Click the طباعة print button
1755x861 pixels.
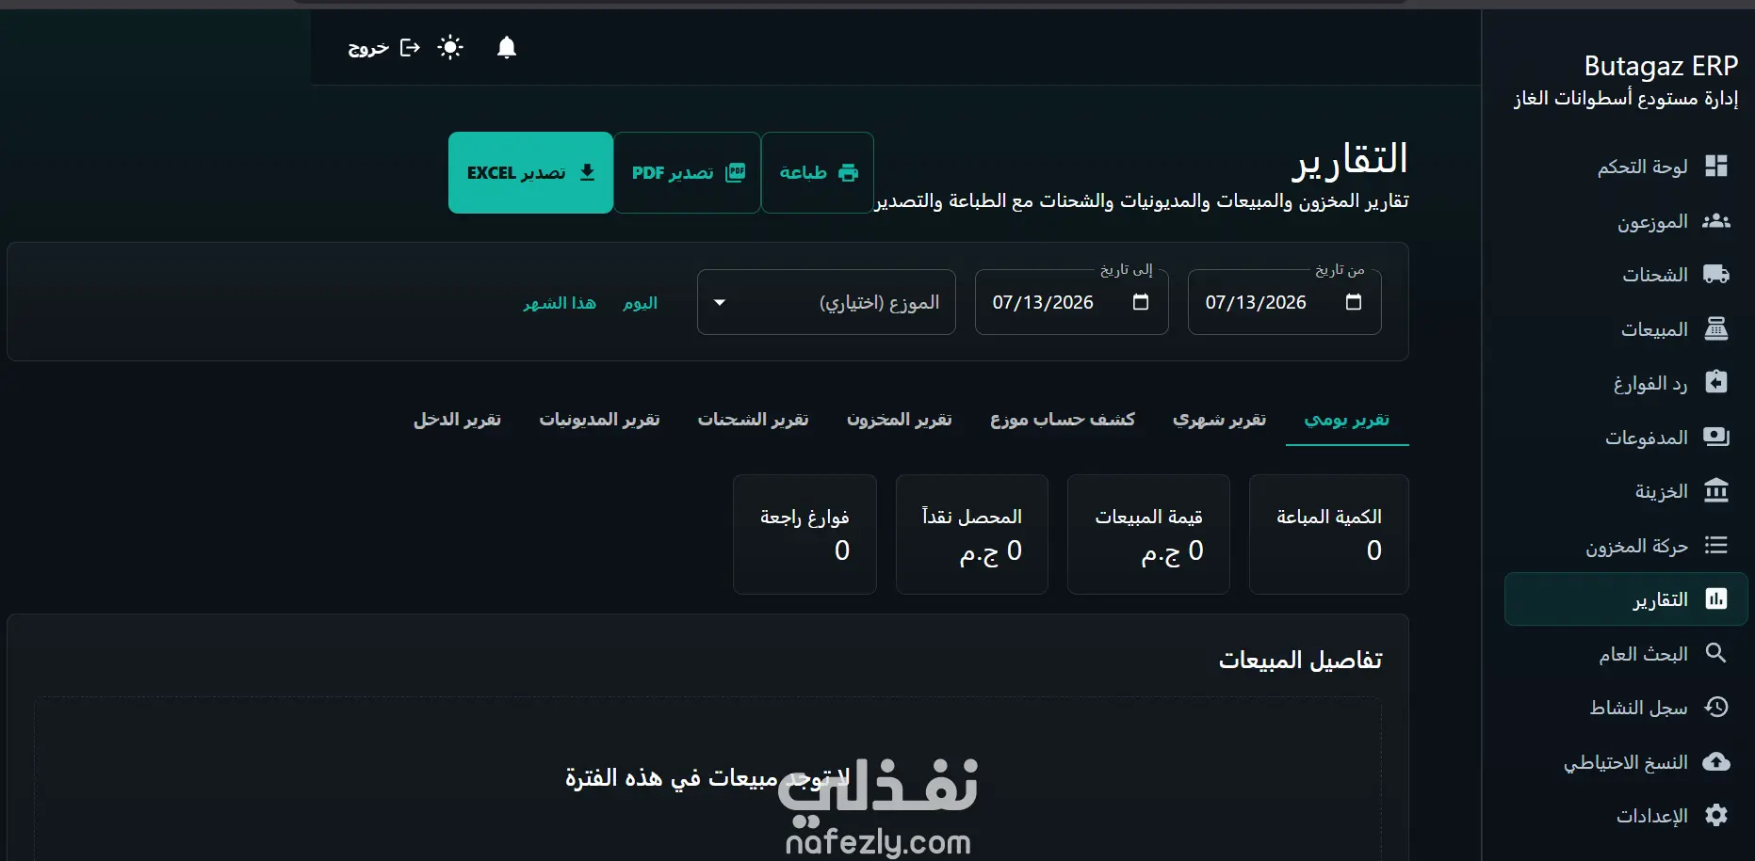pyautogui.click(x=818, y=172)
